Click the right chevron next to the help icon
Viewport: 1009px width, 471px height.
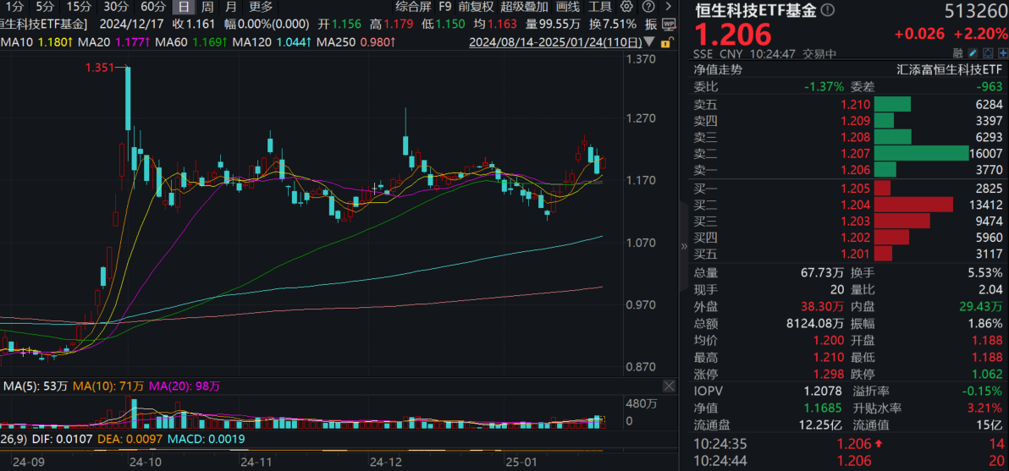[x=670, y=7]
